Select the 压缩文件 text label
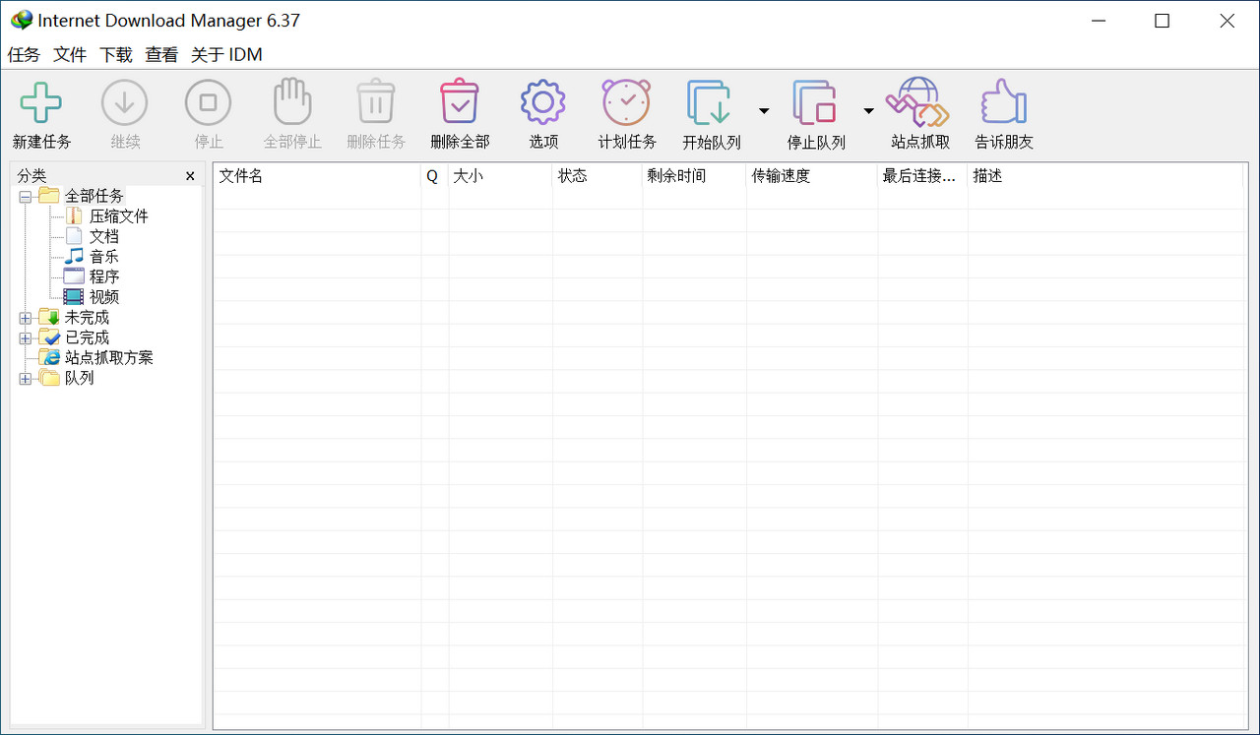1260x735 pixels. 119,215
